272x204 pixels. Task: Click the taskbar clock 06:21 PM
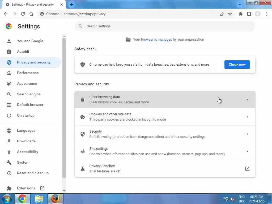click(x=257, y=197)
